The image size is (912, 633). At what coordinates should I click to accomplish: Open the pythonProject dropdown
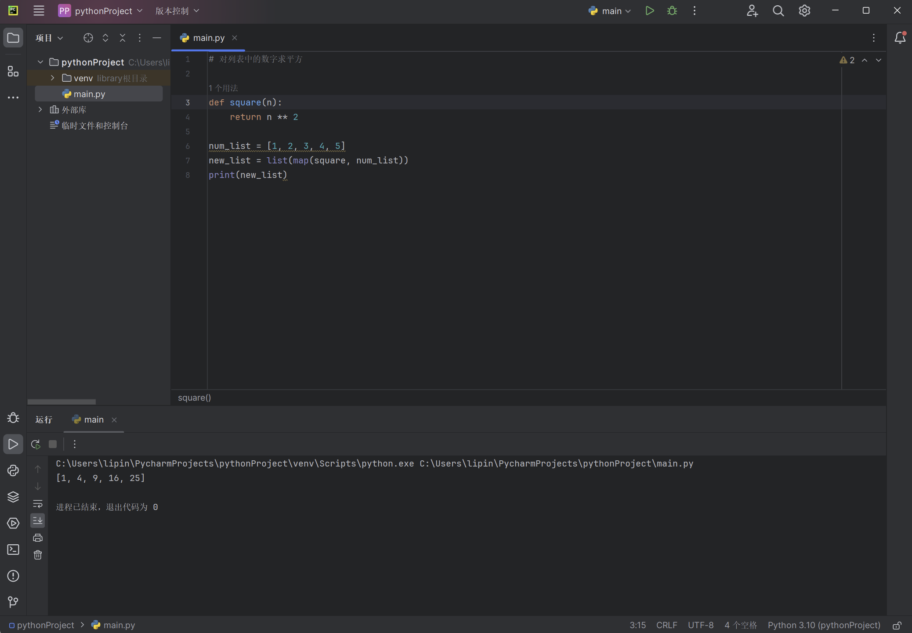point(101,11)
